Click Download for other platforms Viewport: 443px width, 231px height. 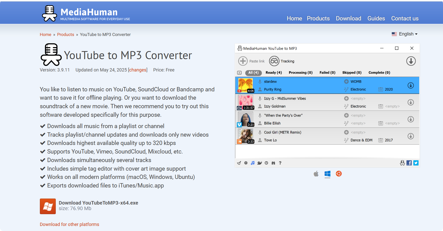point(69,224)
